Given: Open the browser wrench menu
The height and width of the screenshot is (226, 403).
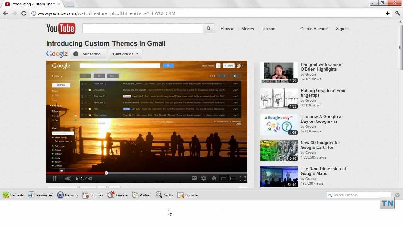Looking at the screenshot, I should [x=398, y=13].
